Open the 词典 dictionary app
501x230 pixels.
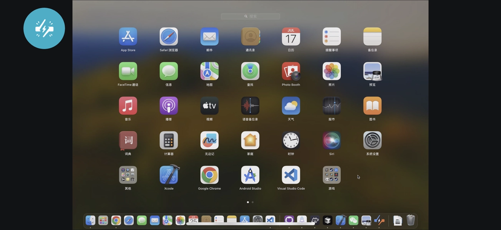(x=128, y=141)
